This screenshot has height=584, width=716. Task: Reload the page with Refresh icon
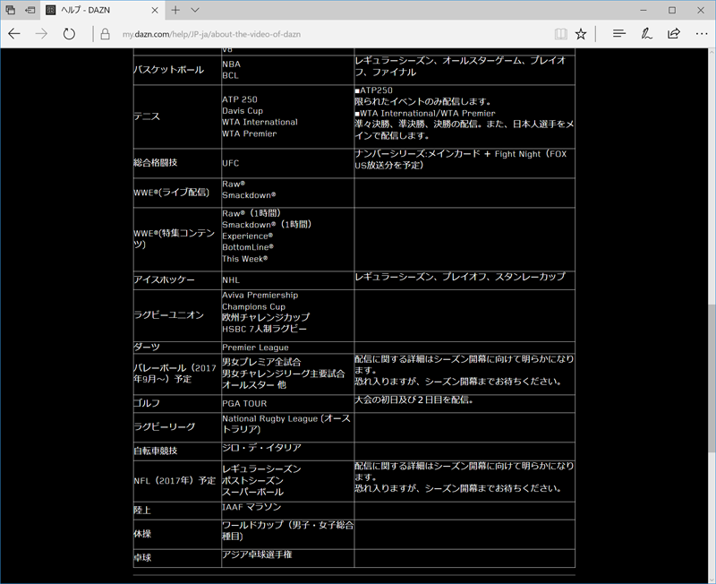pyautogui.click(x=69, y=34)
